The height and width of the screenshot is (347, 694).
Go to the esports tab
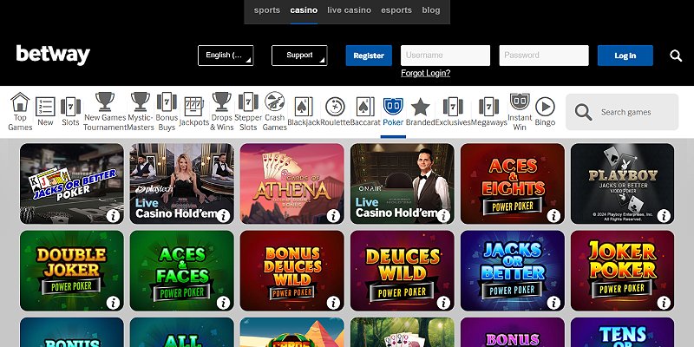[396, 10]
